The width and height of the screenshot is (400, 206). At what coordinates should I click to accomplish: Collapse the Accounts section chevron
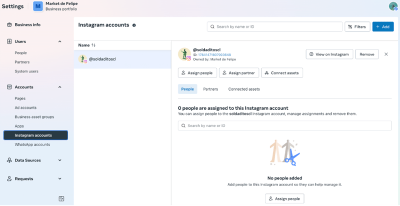pos(59,87)
